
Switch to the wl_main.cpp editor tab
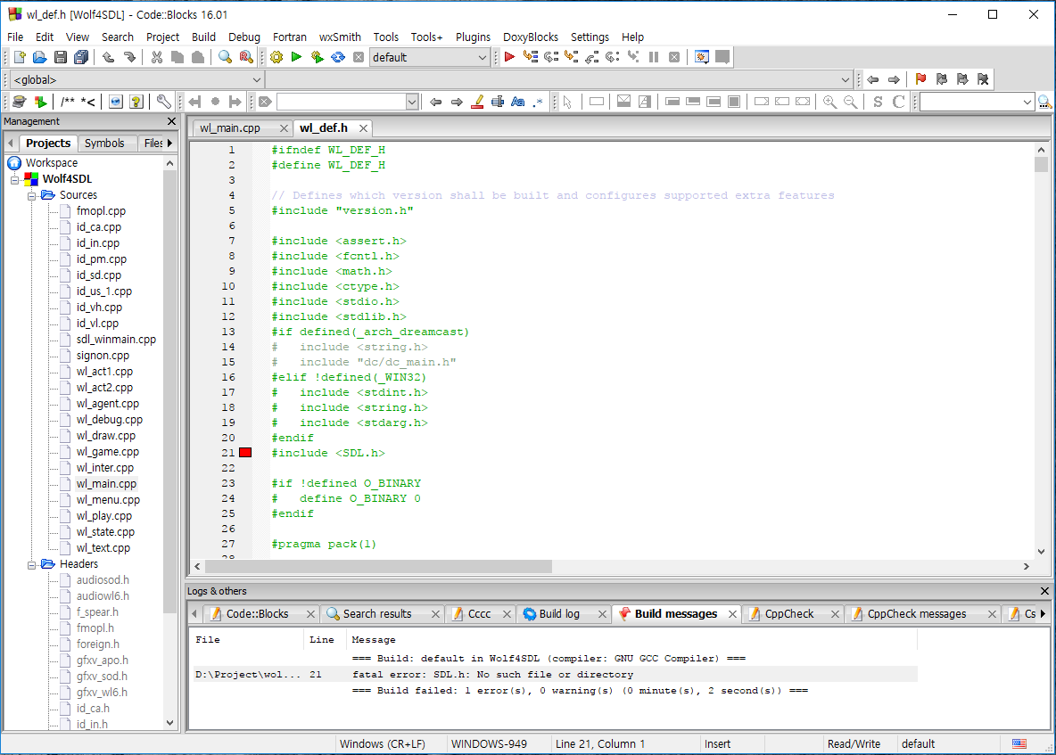pyautogui.click(x=230, y=127)
